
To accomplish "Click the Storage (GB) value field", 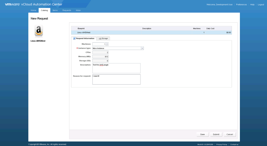I will click(x=100, y=61).
